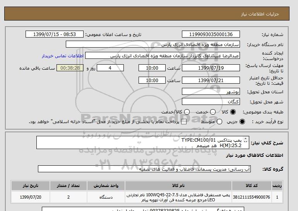Click the product code 3812111554900076
This screenshot has width=298, height=211.
[x=252, y=197]
